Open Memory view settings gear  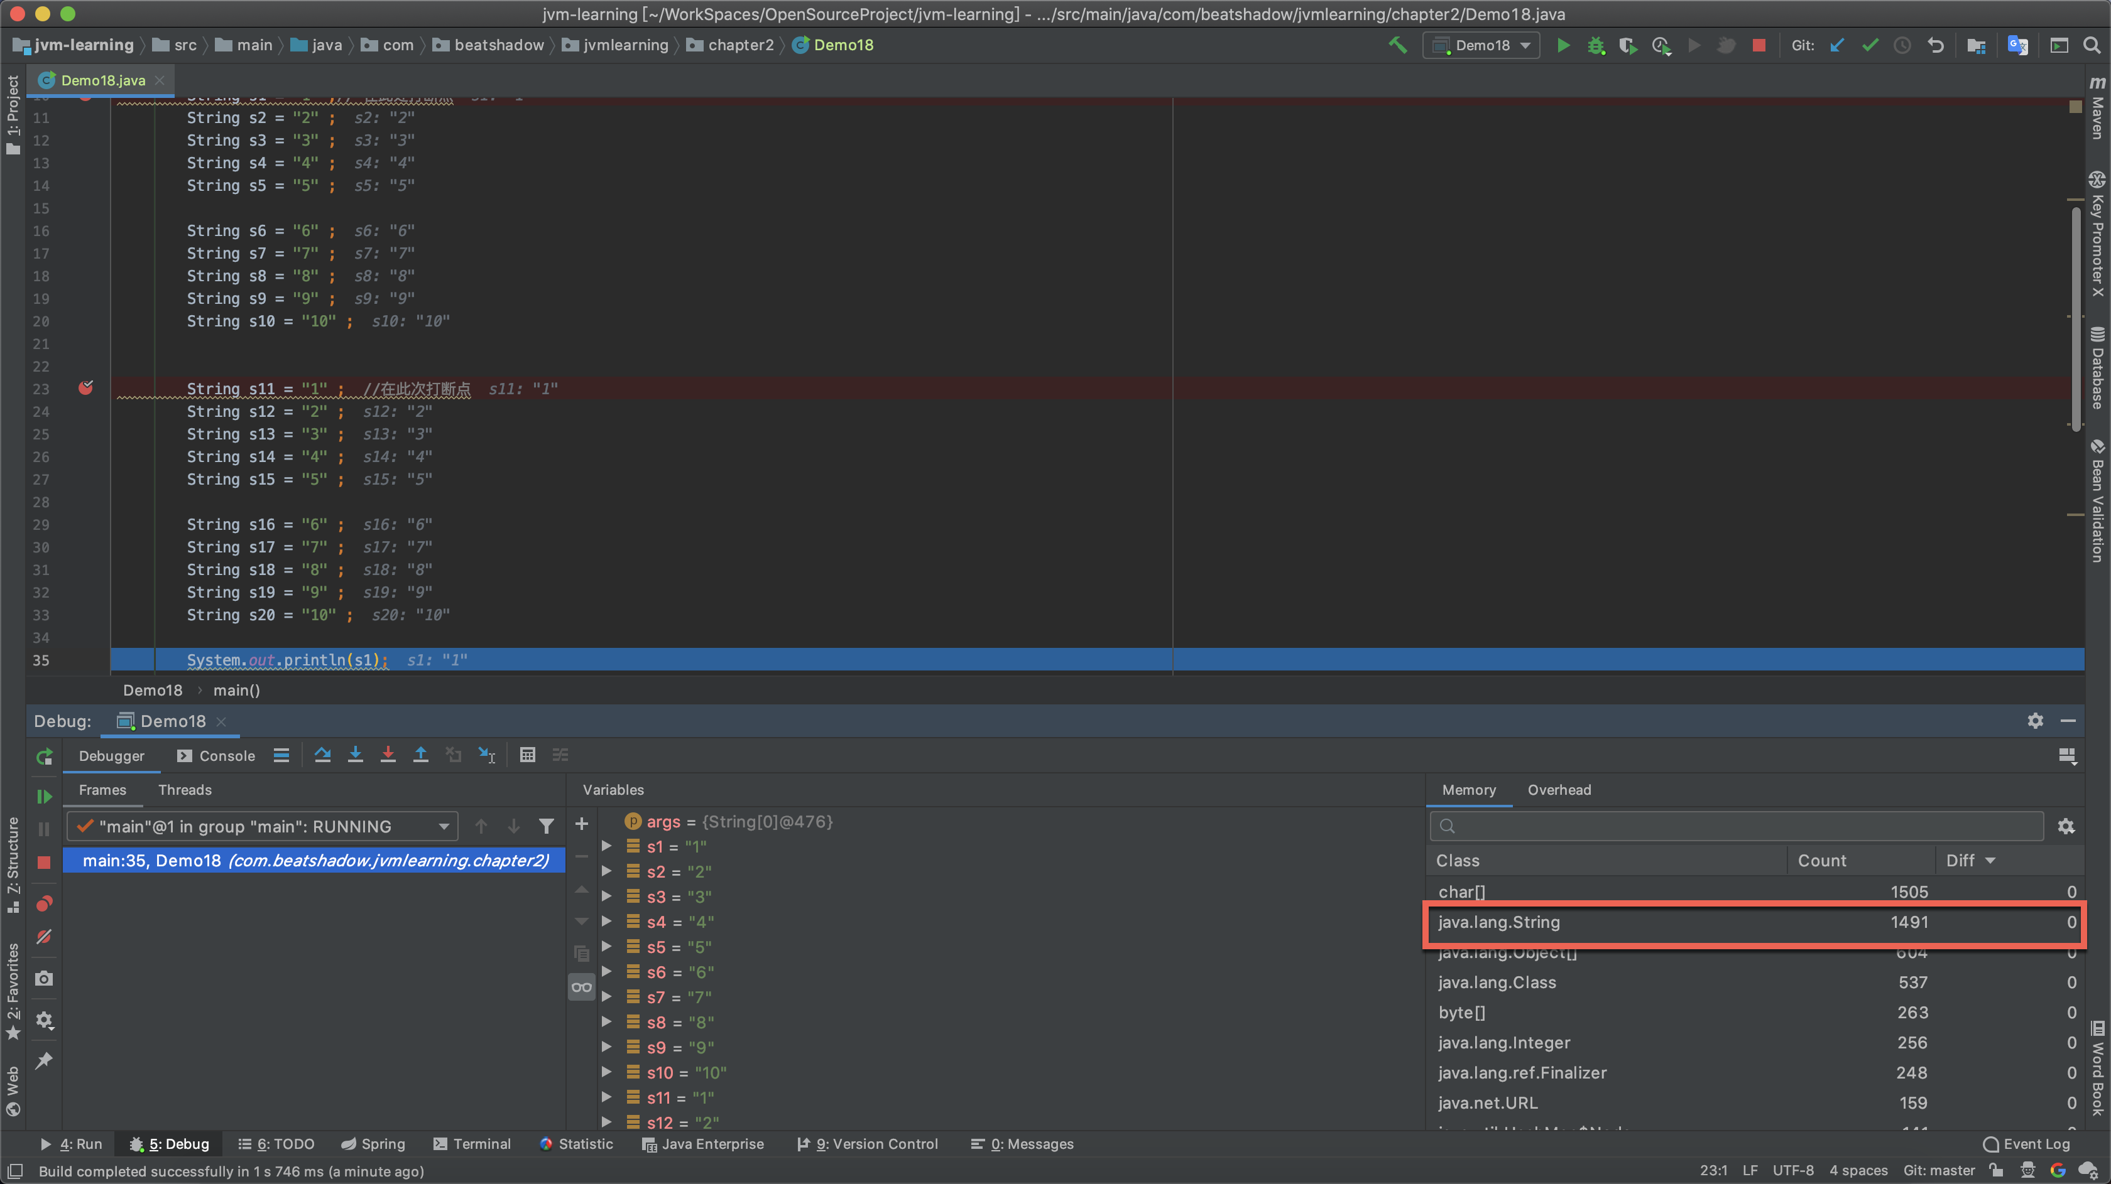pos(2066,826)
